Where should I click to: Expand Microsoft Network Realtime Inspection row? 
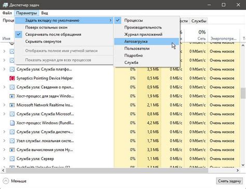4,105
